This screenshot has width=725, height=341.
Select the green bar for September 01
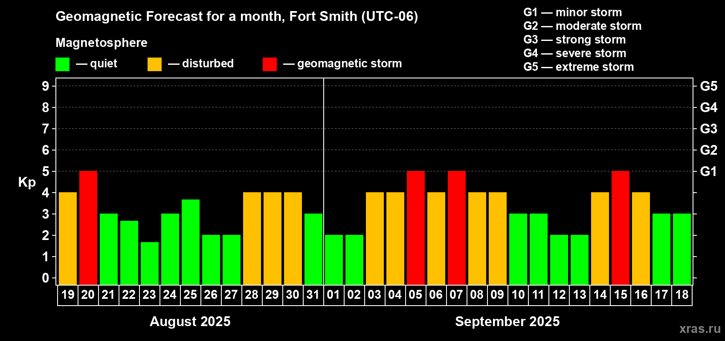[x=334, y=260]
